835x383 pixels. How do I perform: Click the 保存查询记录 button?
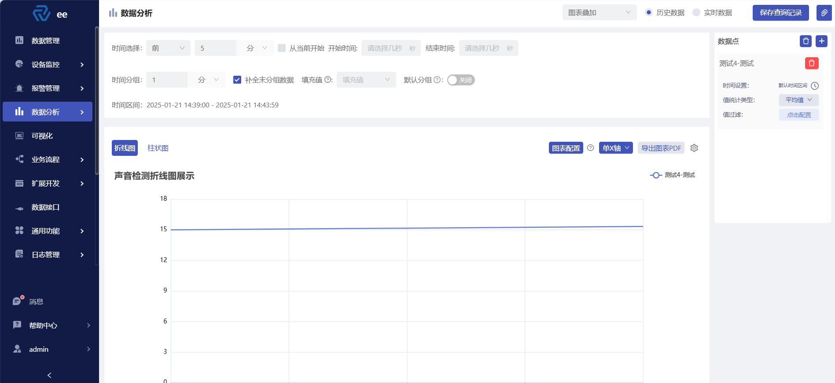(780, 13)
